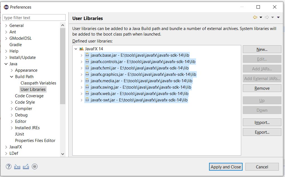Click the jar icon of javafx.media.jar
The height and width of the screenshot is (177, 285).
point(87,81)
